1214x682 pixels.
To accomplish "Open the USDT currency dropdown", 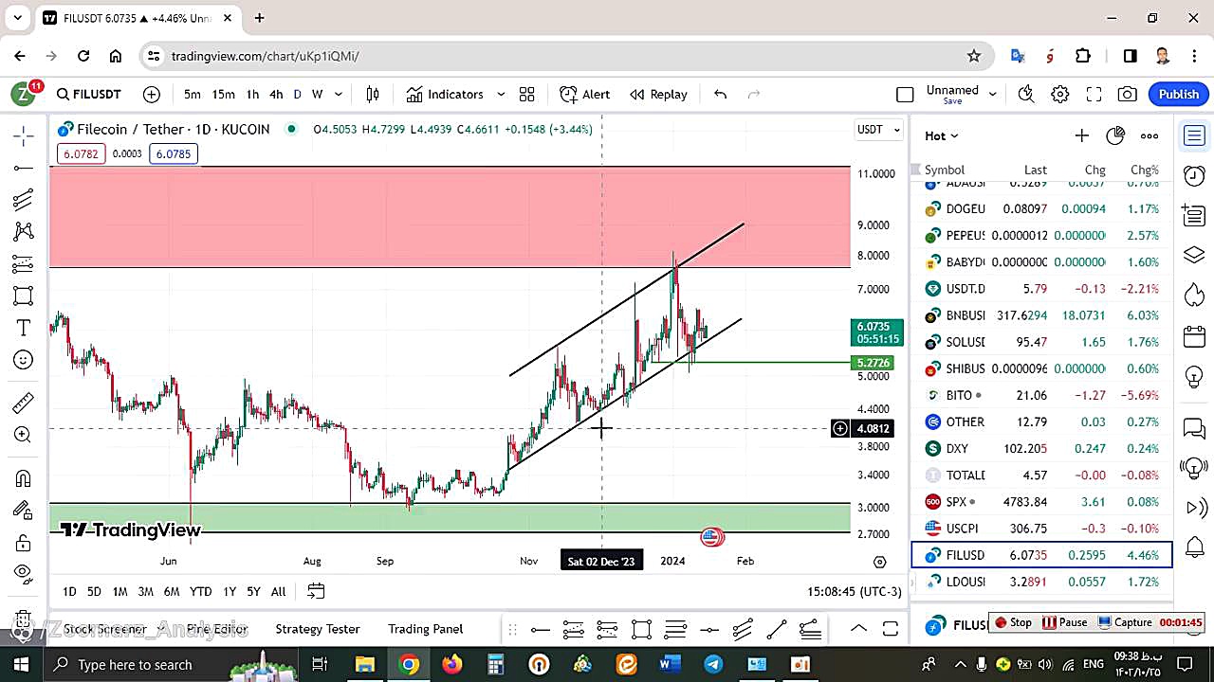I will tap(878, 129).
